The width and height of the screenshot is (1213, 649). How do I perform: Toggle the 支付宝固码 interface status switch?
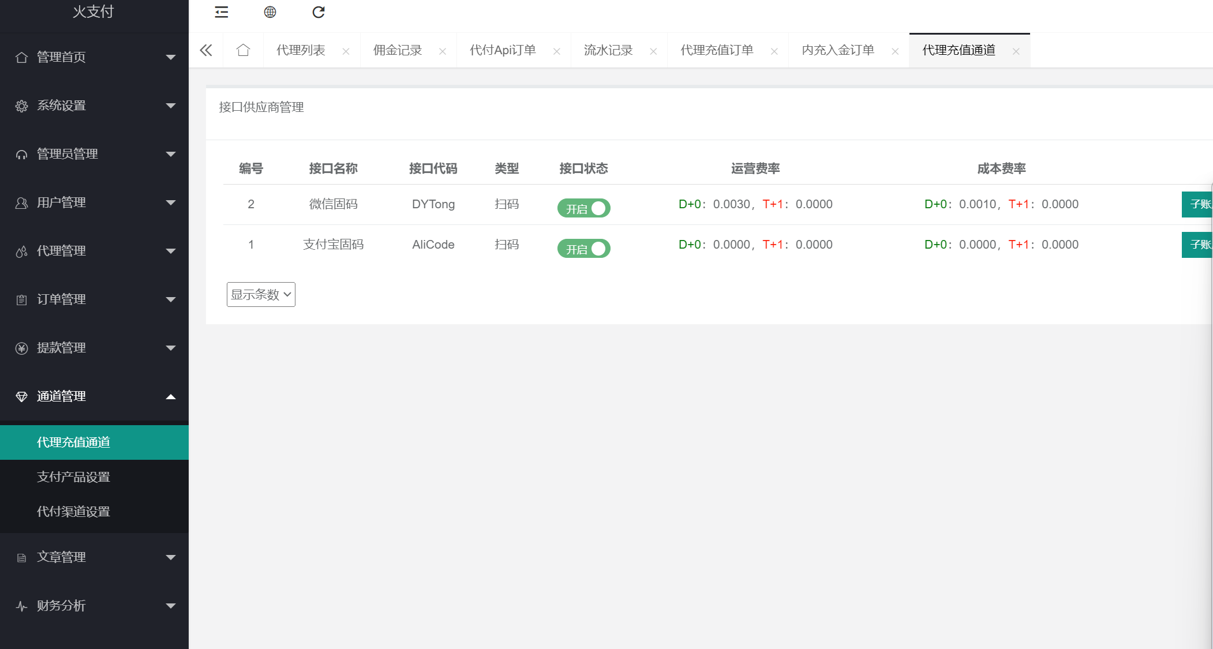click(x=583, y=249)
